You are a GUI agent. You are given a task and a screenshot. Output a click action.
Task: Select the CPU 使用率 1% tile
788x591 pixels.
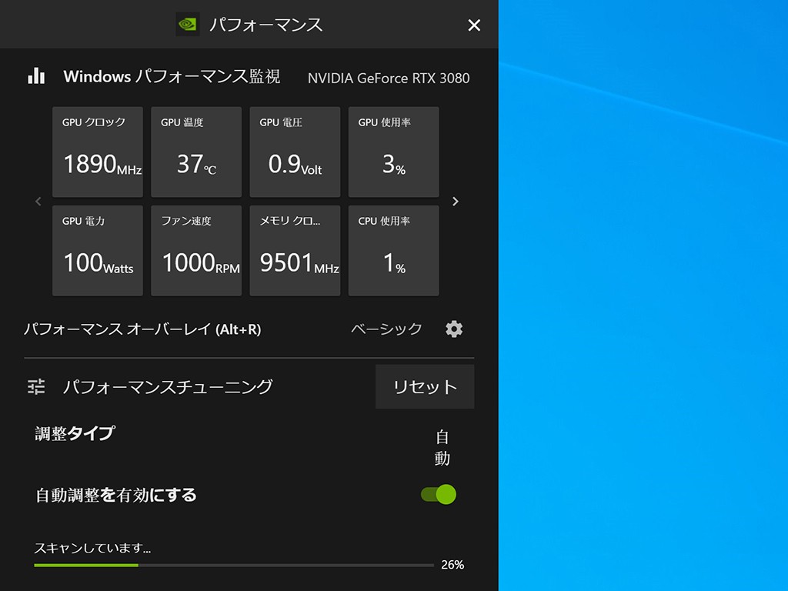[393, 250]
